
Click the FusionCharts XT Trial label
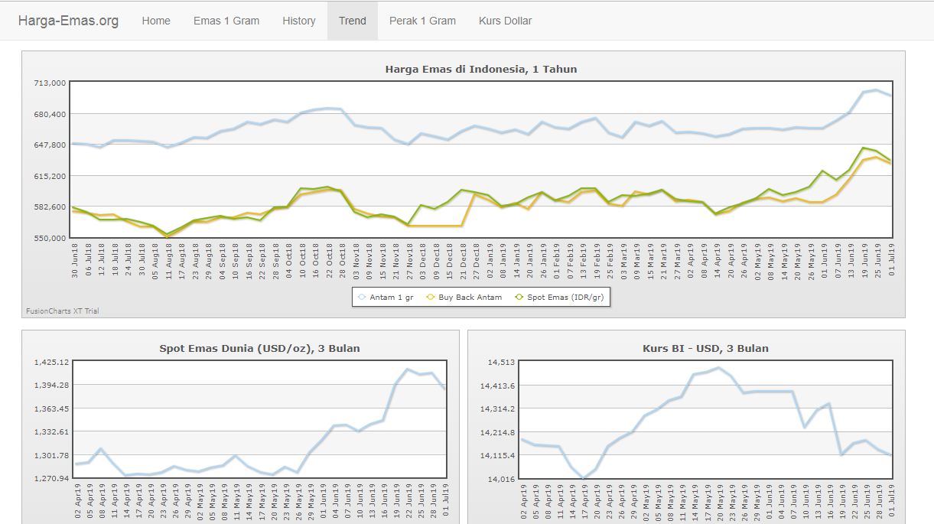63,311
